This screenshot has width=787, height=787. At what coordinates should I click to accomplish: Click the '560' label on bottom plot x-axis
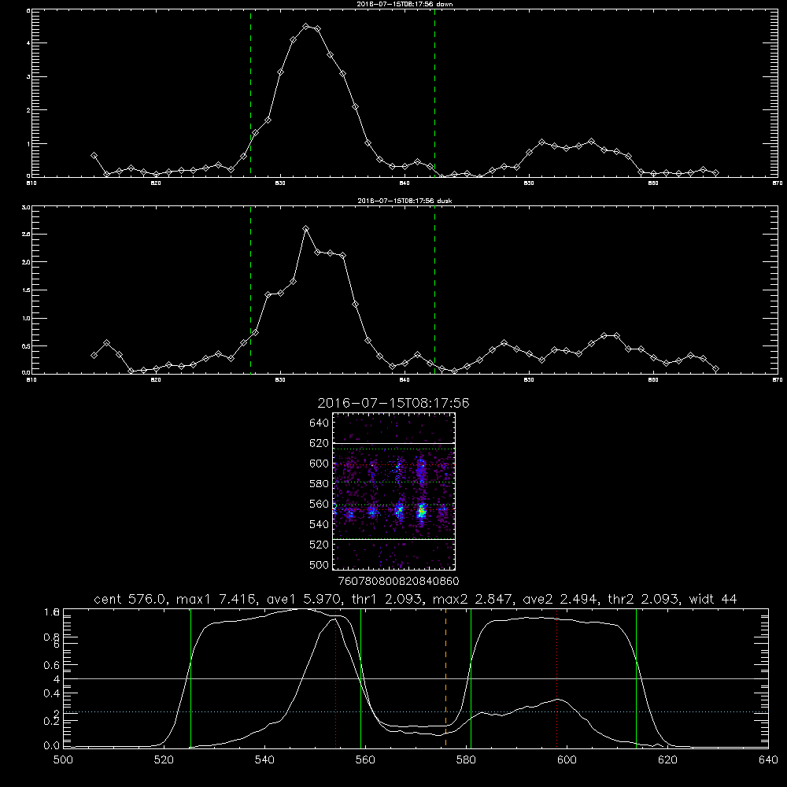point(365,760)
